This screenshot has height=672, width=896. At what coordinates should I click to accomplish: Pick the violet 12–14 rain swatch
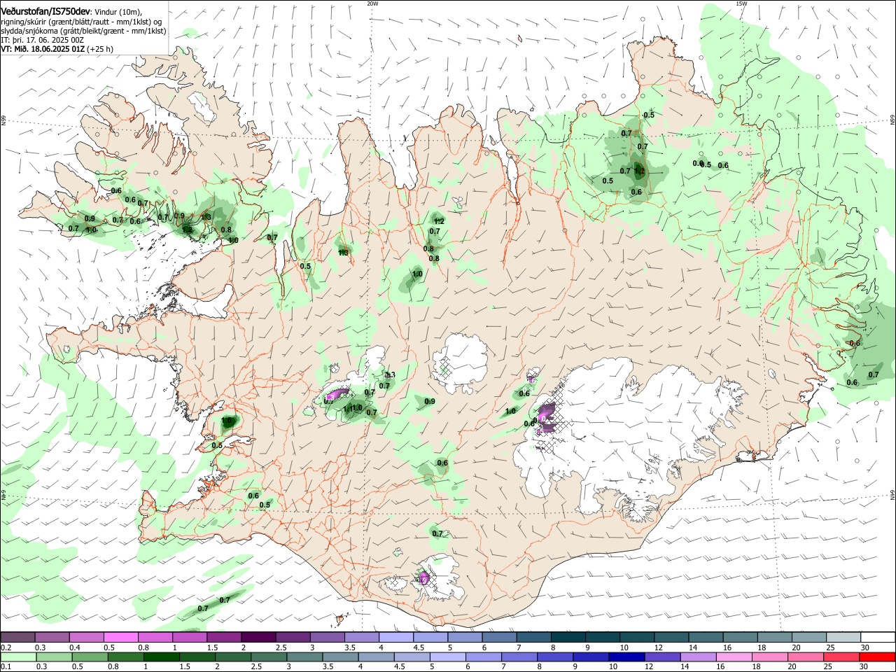coord(661,657)
